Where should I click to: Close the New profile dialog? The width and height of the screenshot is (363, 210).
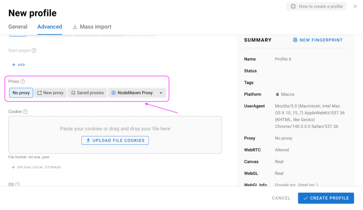pyautogui.click(x=355, y=6)
